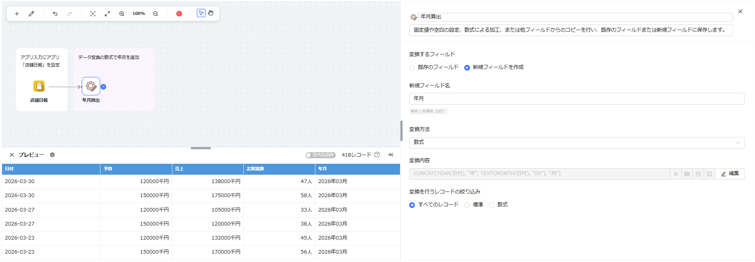Expand canvas to fullscreen with arrows icon
755x262 pixels.
[107, 14]
